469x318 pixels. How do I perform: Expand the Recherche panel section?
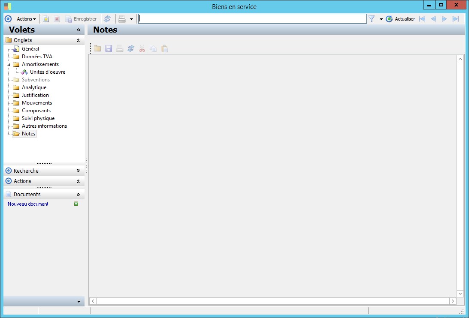78,171
